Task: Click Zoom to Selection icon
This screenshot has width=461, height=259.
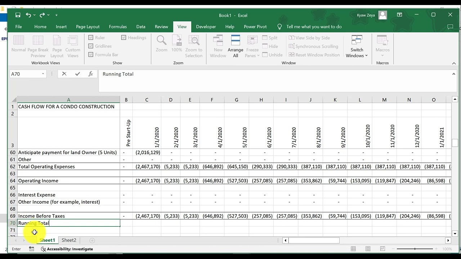Action: (x=194, y=46)
